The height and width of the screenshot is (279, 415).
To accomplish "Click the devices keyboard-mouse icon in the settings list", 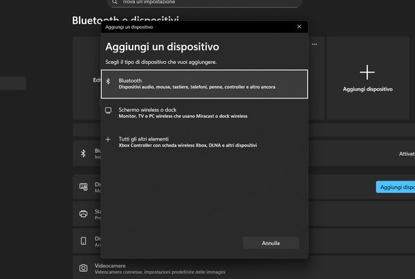I will click(x=84, y=187).
